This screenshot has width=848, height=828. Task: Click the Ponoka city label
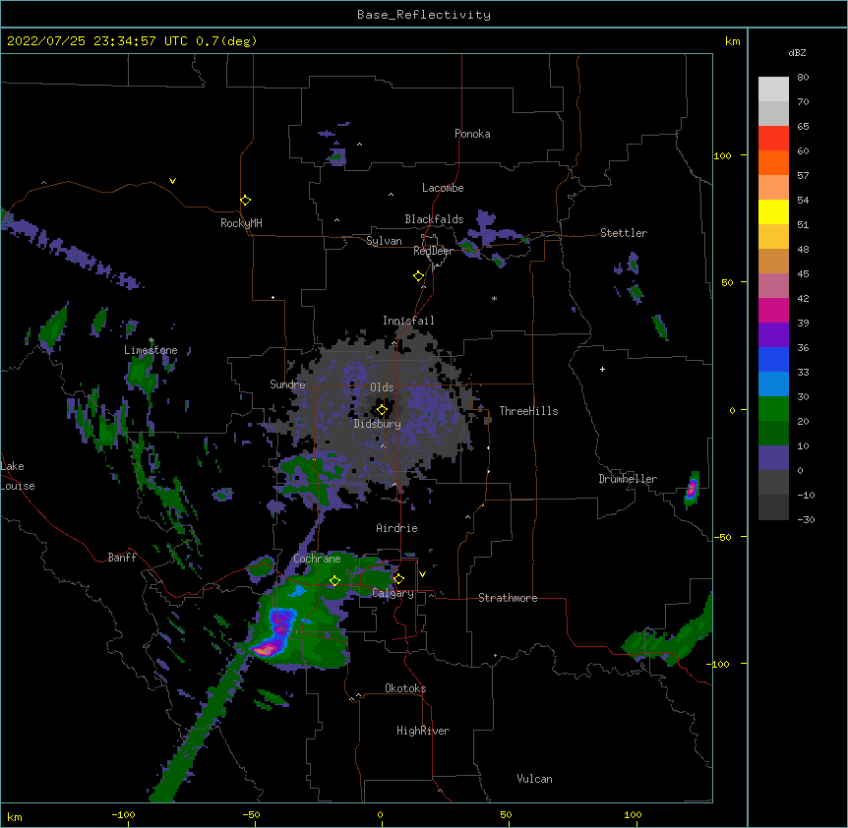click(472, 134)
